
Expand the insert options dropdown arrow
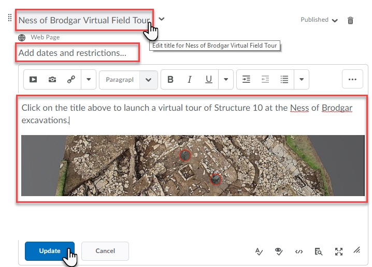coord(89,79)
